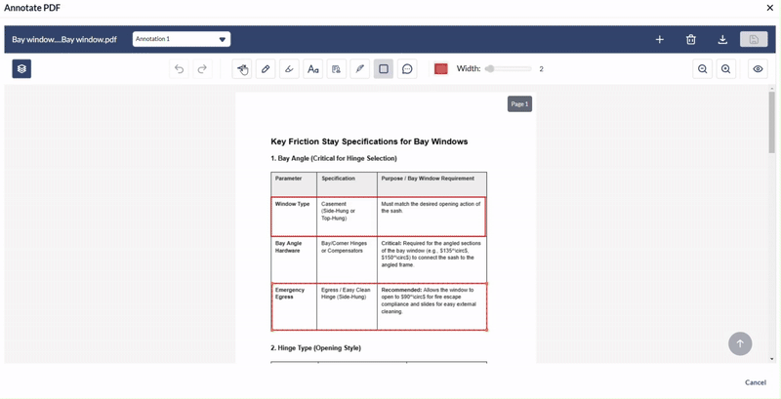The height and width of the screenshot is (399, 781).
Task: Select the Window Type row rectangle annotation
Action: 378,217
